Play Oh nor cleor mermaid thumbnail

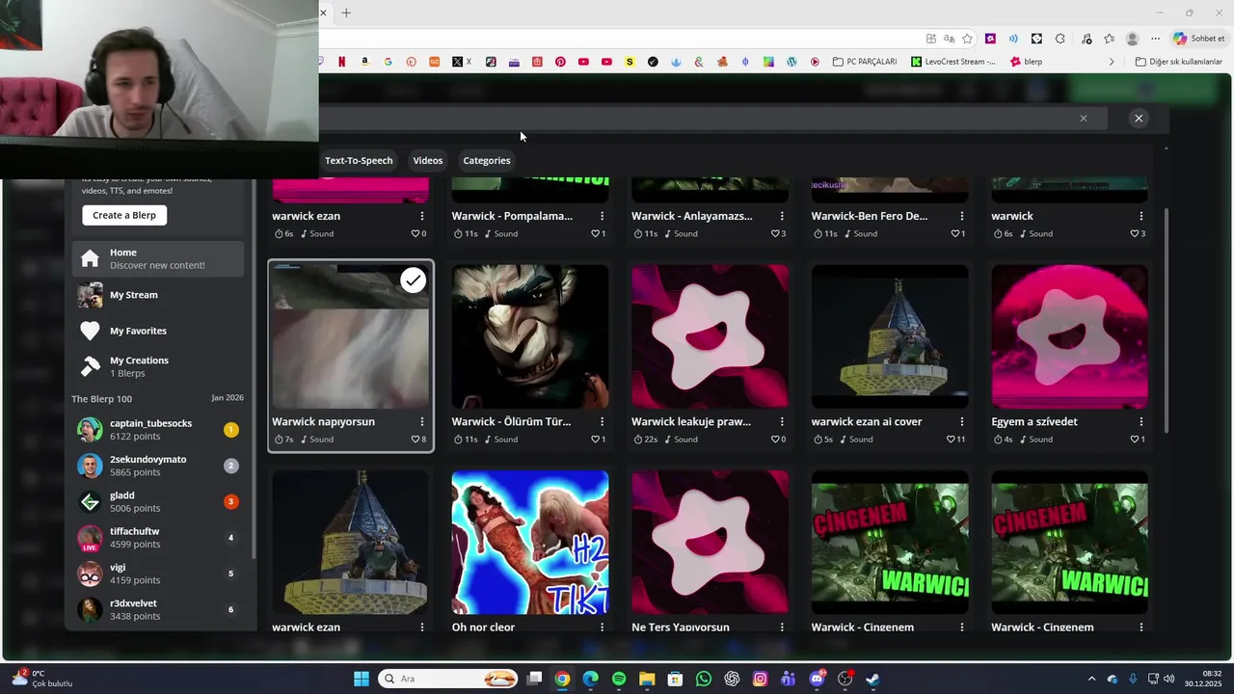tap(530, 542)
